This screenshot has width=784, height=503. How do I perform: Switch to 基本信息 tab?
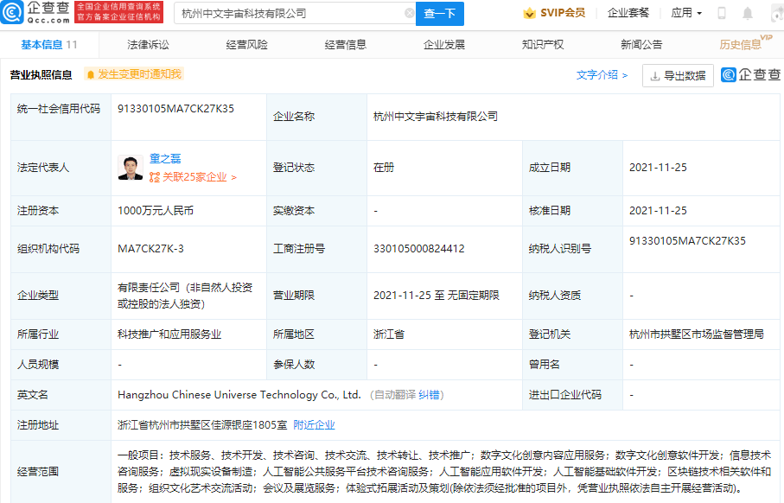click(x=49, y=44)
